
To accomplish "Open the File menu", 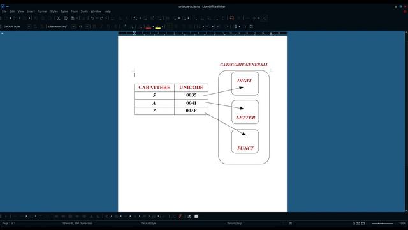I will tap(4, 11).
